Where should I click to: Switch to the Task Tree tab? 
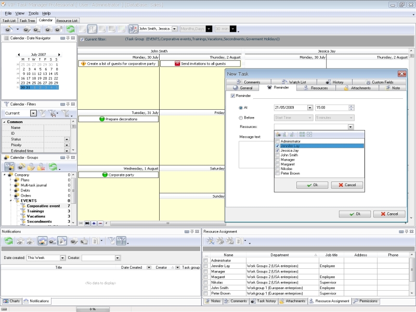(27, 20)
